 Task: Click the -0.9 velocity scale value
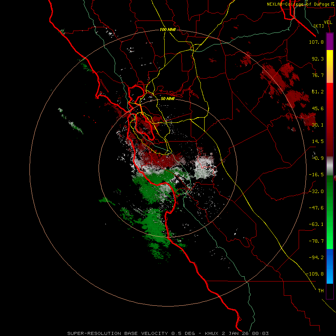point(318,158)
